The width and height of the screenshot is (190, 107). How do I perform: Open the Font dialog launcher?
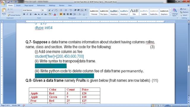[x=57, y=18]
